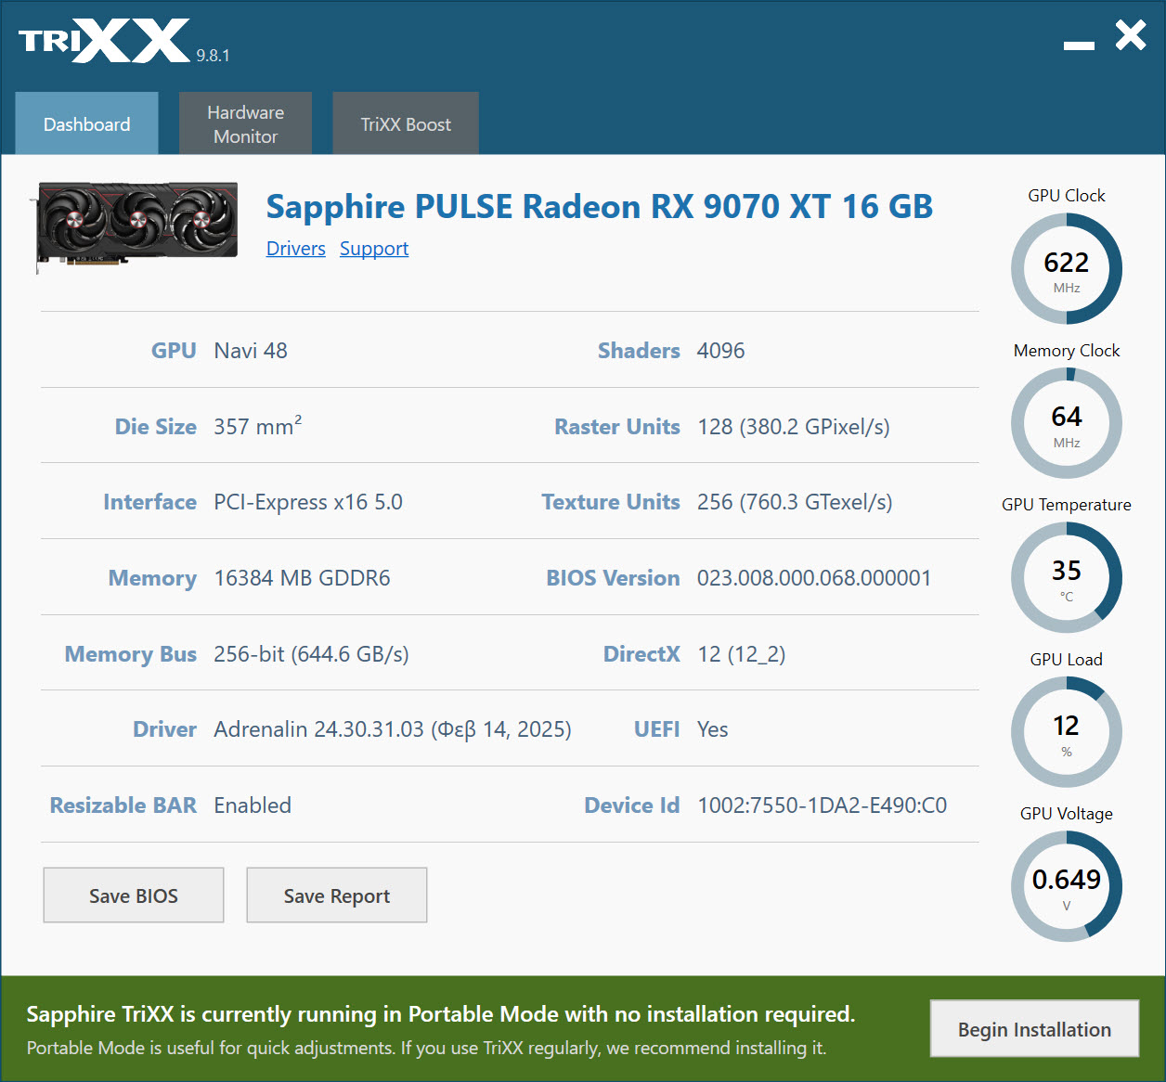Click the Memory value 16384 MB GDDR6
1166x1082 pixels.
click(x=302, y=578)
